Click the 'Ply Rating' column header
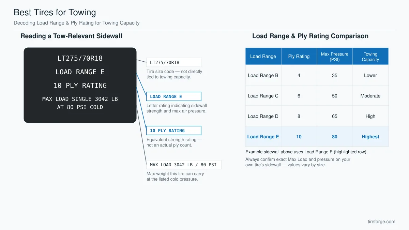Viewport: 409px width, 230px height. tap(299, 56)
